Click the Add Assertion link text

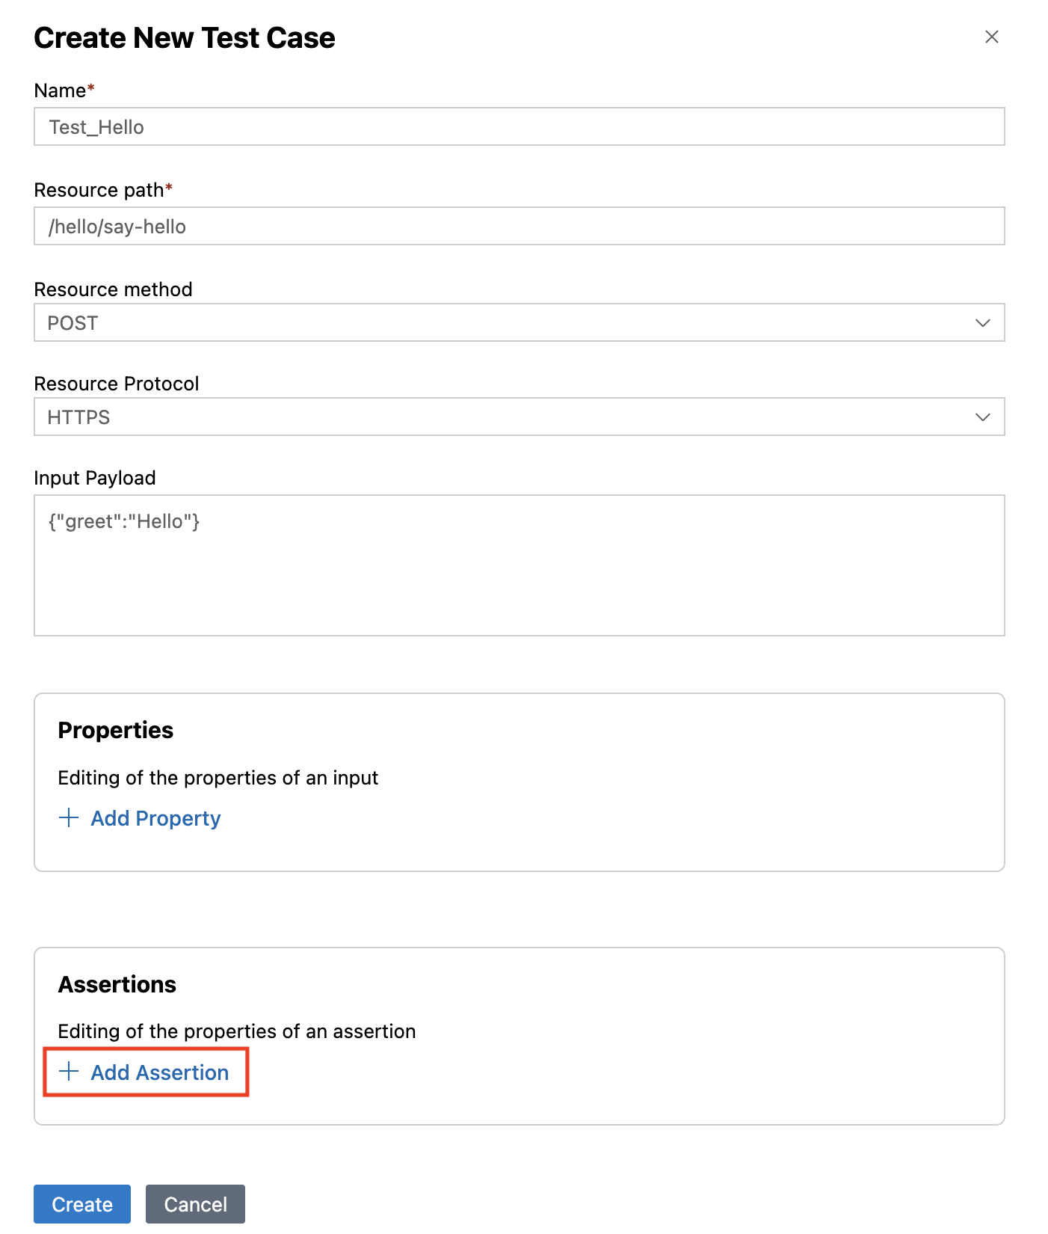[159, 1072]
